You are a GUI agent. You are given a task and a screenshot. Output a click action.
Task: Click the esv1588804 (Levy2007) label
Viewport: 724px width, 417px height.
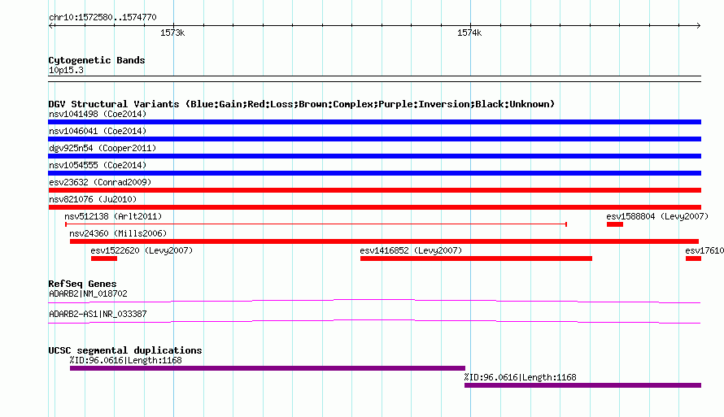point(657,216)
